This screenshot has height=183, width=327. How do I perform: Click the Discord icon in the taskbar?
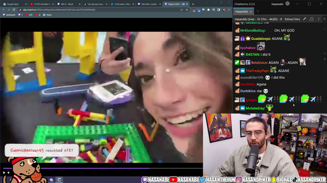coord(52,179)
